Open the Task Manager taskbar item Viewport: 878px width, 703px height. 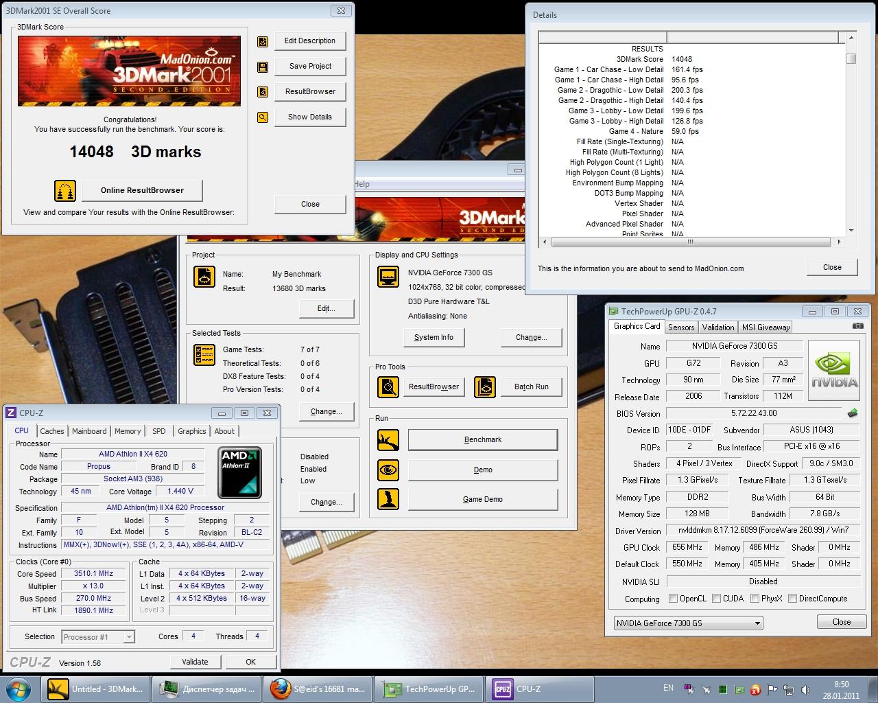tap(206, 689)
